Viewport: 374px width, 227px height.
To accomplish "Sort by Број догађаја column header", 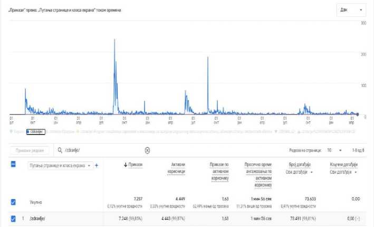I will (x=300, y=165).
